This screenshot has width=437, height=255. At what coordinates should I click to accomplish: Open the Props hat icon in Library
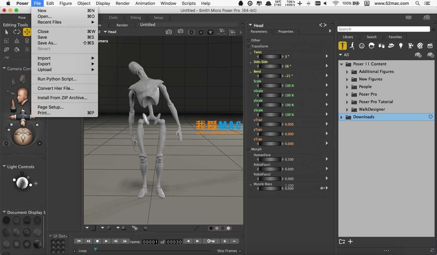[391, 46]
